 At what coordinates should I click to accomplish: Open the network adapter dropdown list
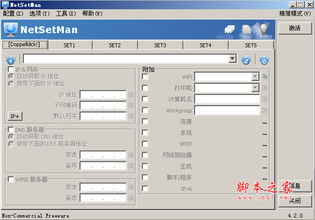pyautogui.click(x=233, y=58)
